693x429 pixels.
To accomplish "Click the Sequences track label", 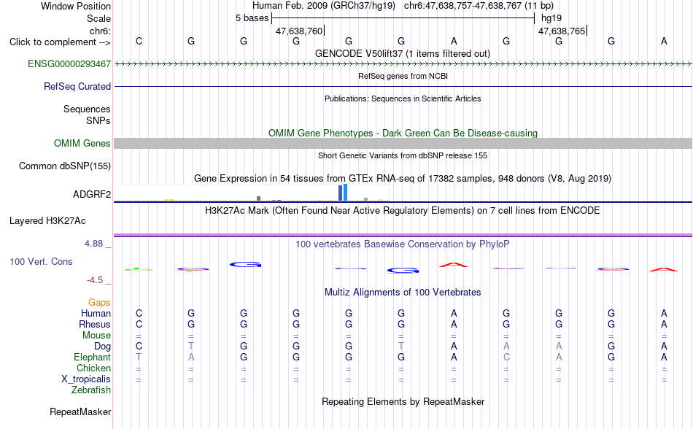I will pyautogui.click(x=87, y=109).
